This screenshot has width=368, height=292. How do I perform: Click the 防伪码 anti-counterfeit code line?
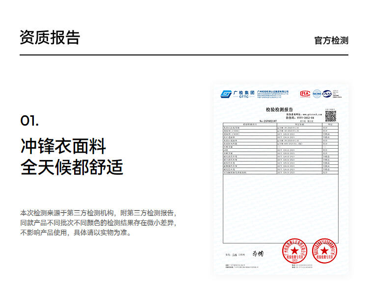(300, 118)
